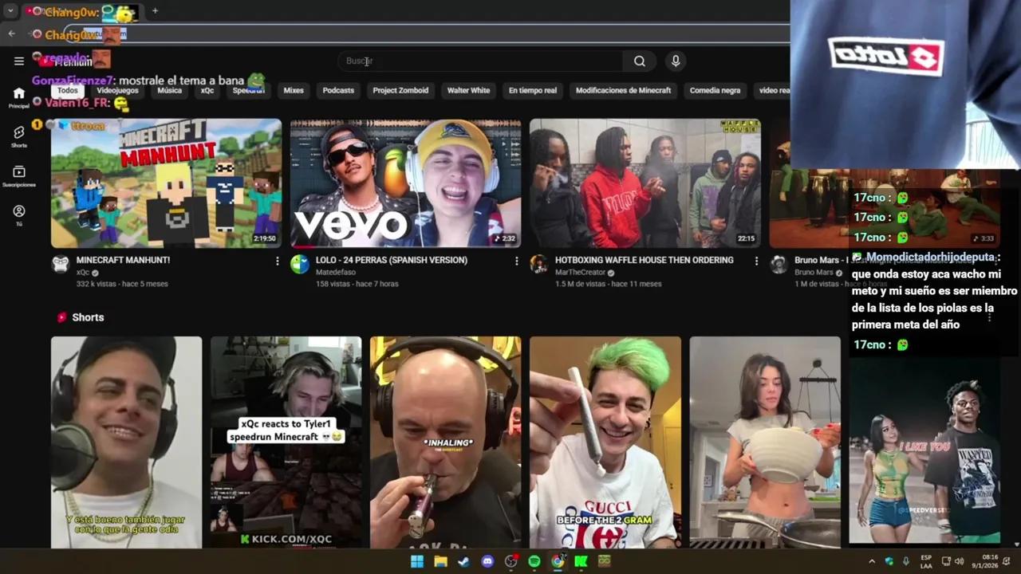Activate the En tiempo real filter
This screenshot has height=574, width=1021.
pyautogui.click(x=532, y=90)
